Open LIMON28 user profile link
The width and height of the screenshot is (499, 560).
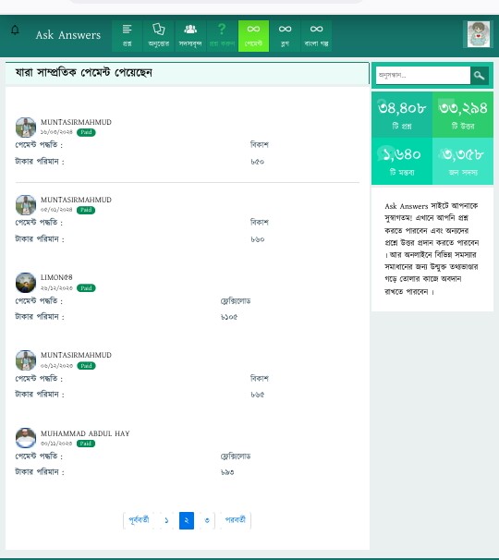coord(56,277)
